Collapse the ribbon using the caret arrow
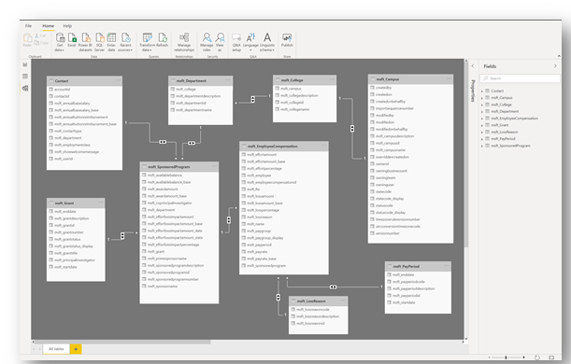 (559, 56)
